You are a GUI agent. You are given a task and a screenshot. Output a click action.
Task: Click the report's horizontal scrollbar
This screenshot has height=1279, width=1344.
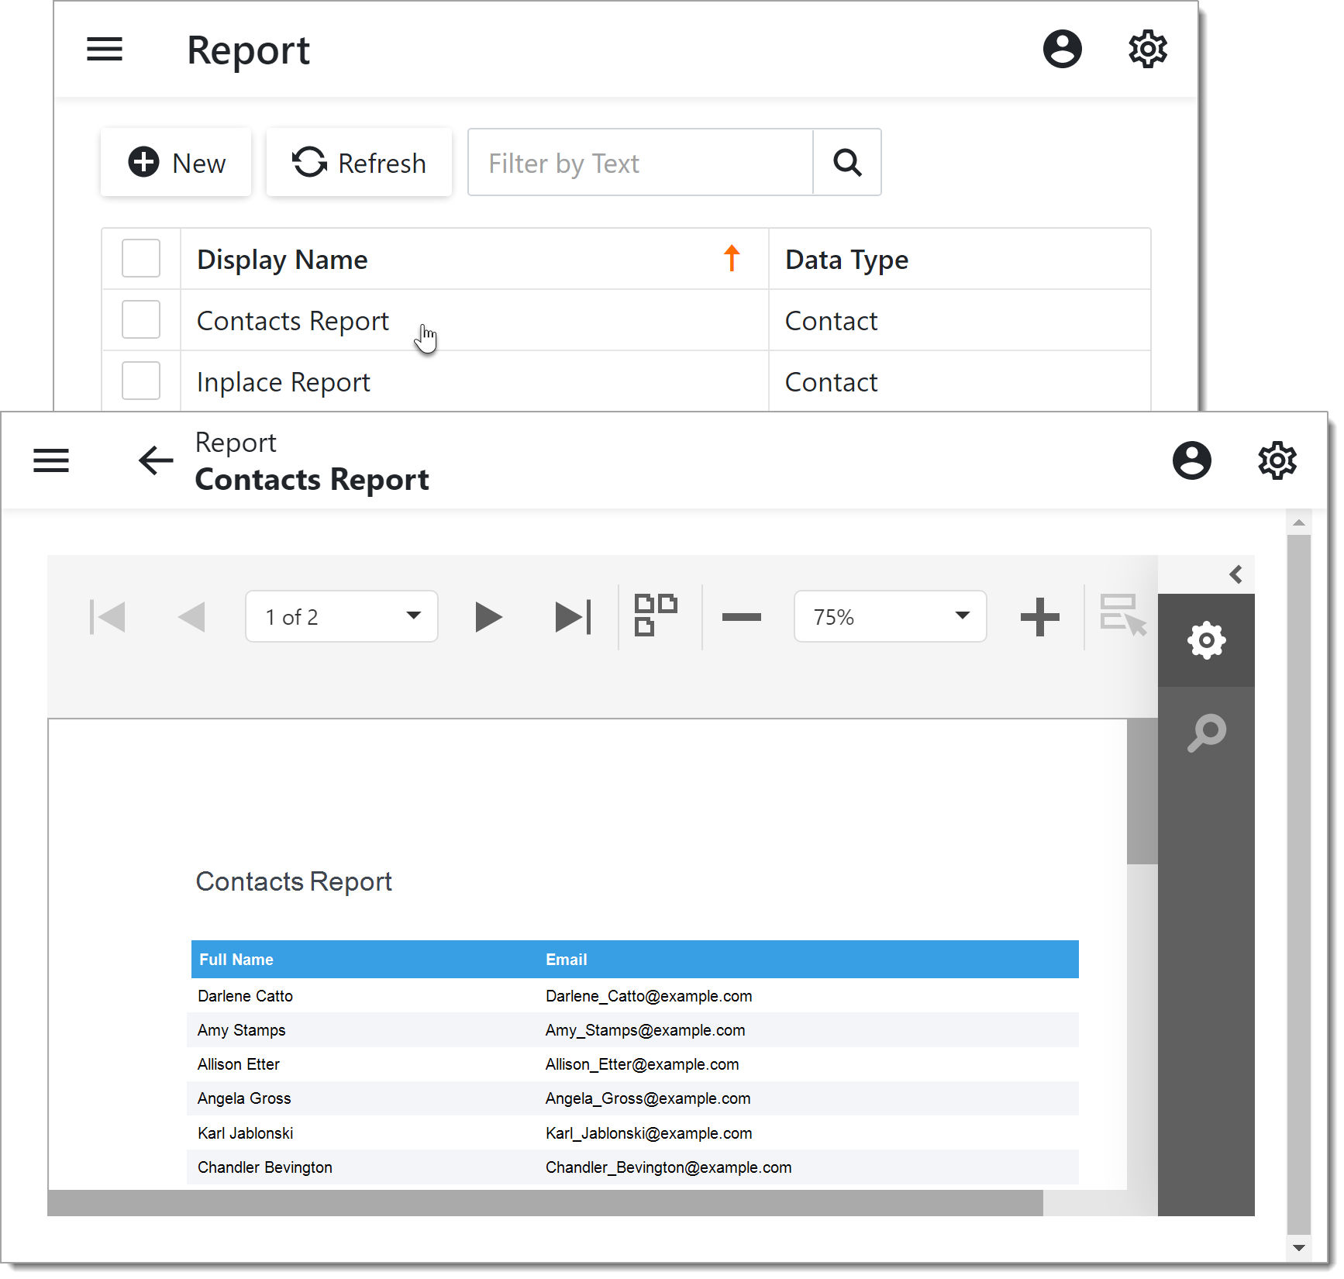point(544,1203)
